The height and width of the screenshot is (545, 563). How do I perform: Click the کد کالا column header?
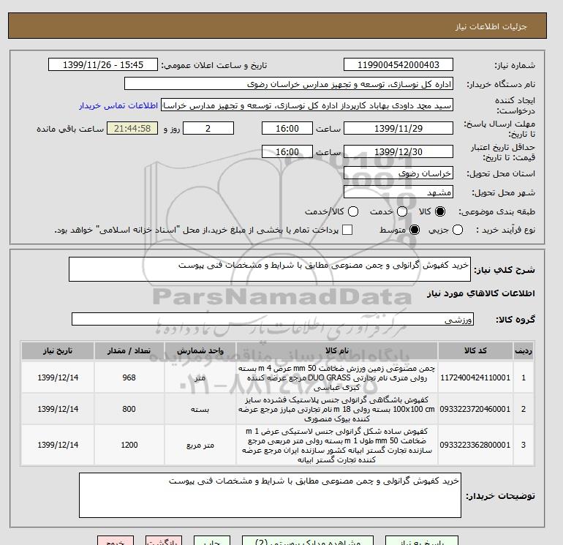[475, 350]
